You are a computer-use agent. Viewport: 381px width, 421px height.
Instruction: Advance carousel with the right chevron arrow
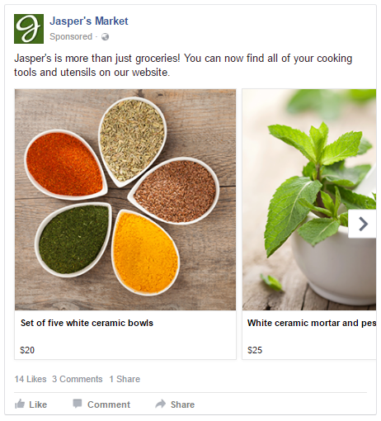(363, 224)
